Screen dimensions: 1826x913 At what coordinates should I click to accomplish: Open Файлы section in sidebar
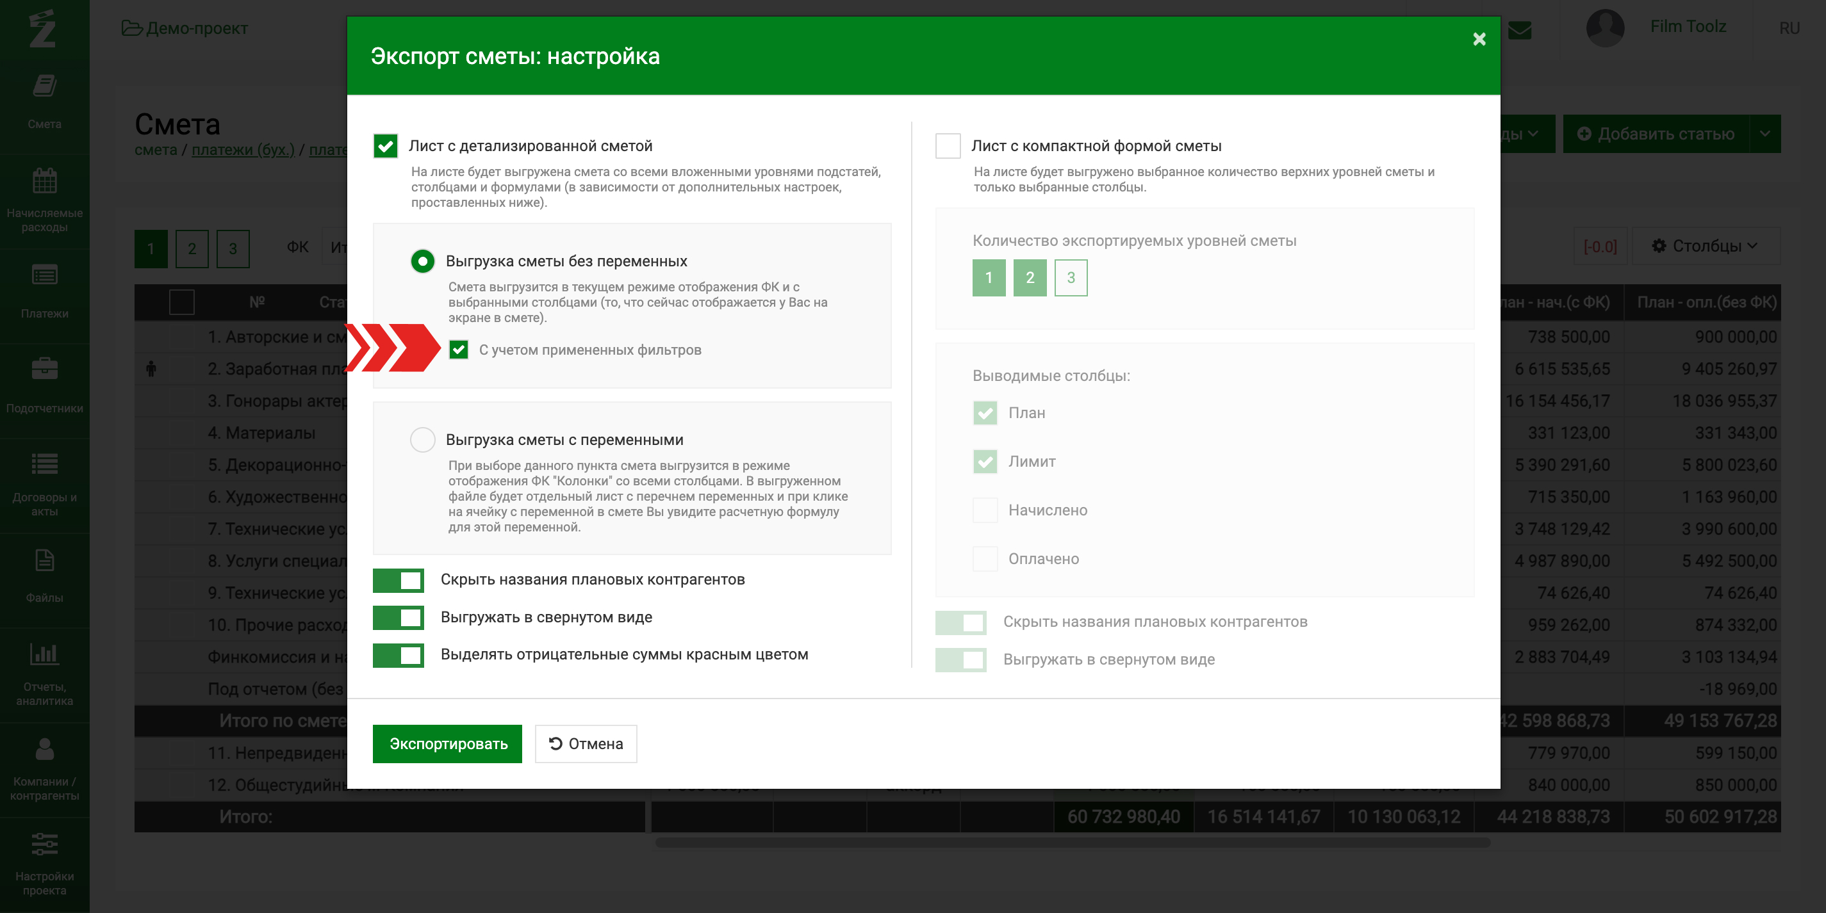tap(44, 577)
